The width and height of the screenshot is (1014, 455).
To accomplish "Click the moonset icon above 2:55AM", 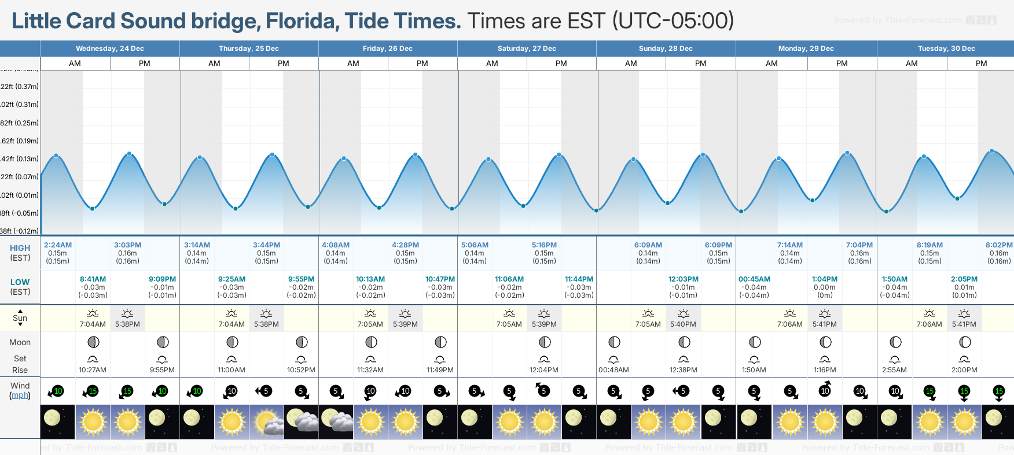I will coord(895,359).
